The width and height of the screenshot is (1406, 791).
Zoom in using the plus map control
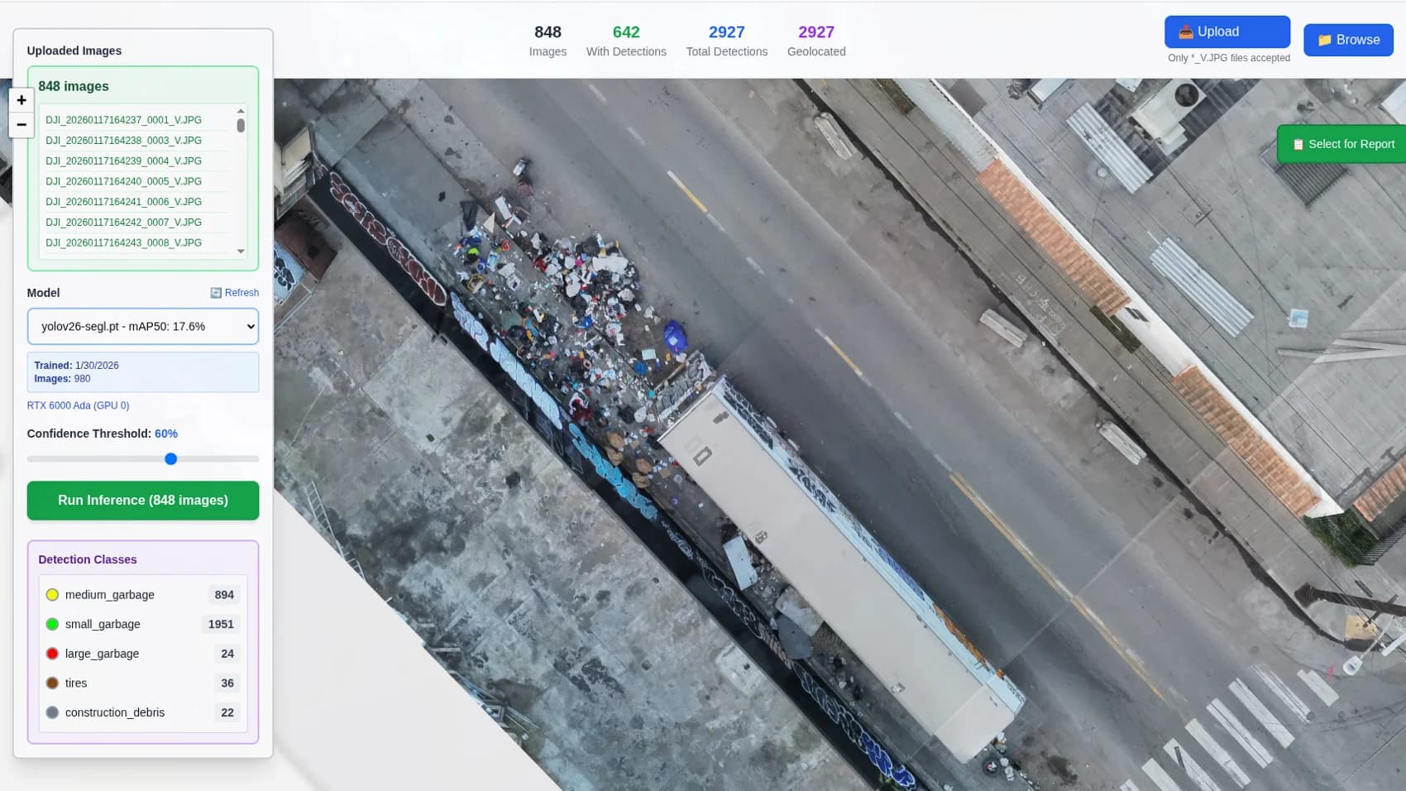pos(21,100)
